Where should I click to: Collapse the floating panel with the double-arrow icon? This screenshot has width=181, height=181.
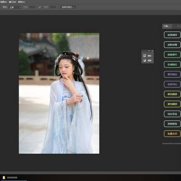(x=149, y=51)
